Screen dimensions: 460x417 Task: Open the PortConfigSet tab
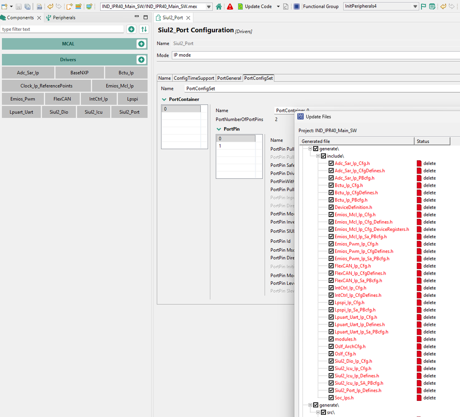[x=258, y=78]
